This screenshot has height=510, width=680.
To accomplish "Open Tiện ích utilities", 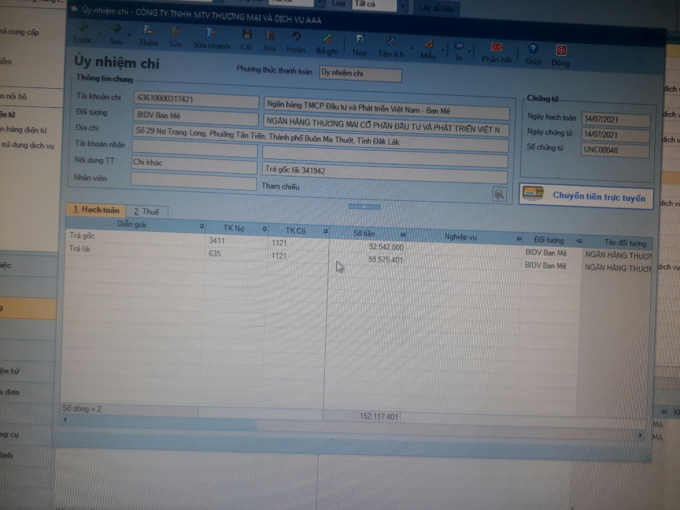I will pos(391,47).
